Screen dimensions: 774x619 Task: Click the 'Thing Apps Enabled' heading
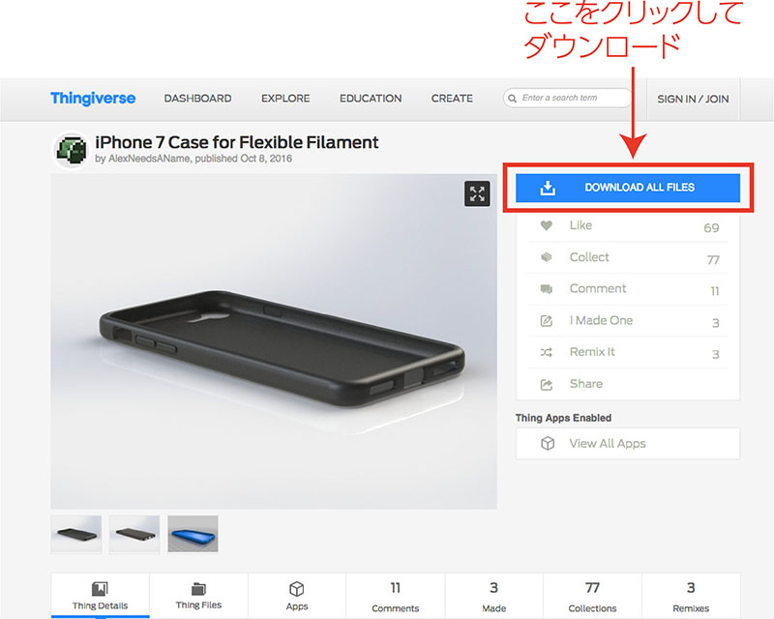(563, 418)
